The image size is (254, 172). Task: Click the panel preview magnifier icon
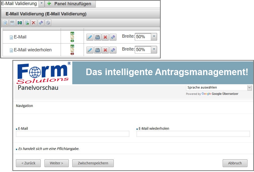coord(5,23)
